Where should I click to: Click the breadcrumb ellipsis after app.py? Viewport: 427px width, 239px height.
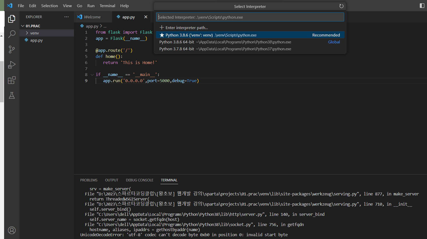coord(105,26)
